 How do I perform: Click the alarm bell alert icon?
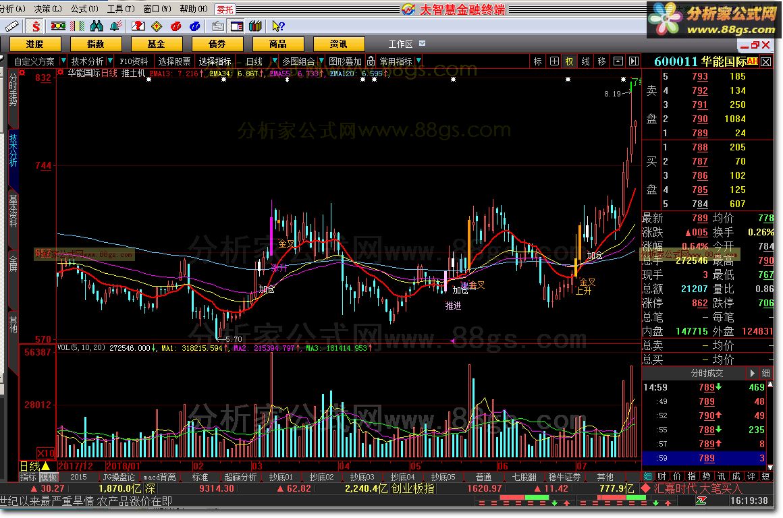coord(116,26)
